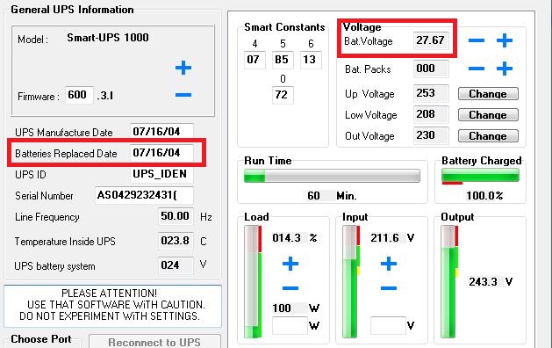
Task: Click the empty watt field in the Load panel
Action: pyautogui.click(x=290, y=325)
